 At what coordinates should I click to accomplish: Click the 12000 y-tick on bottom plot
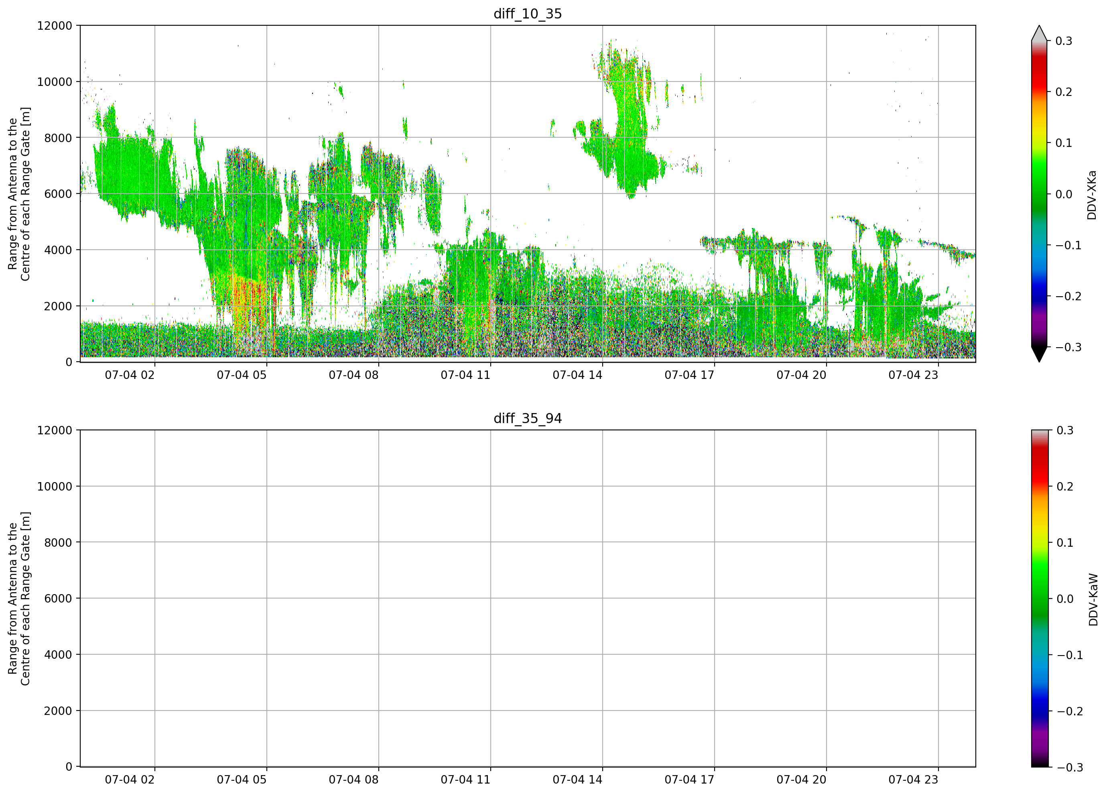tap(55, 431)
